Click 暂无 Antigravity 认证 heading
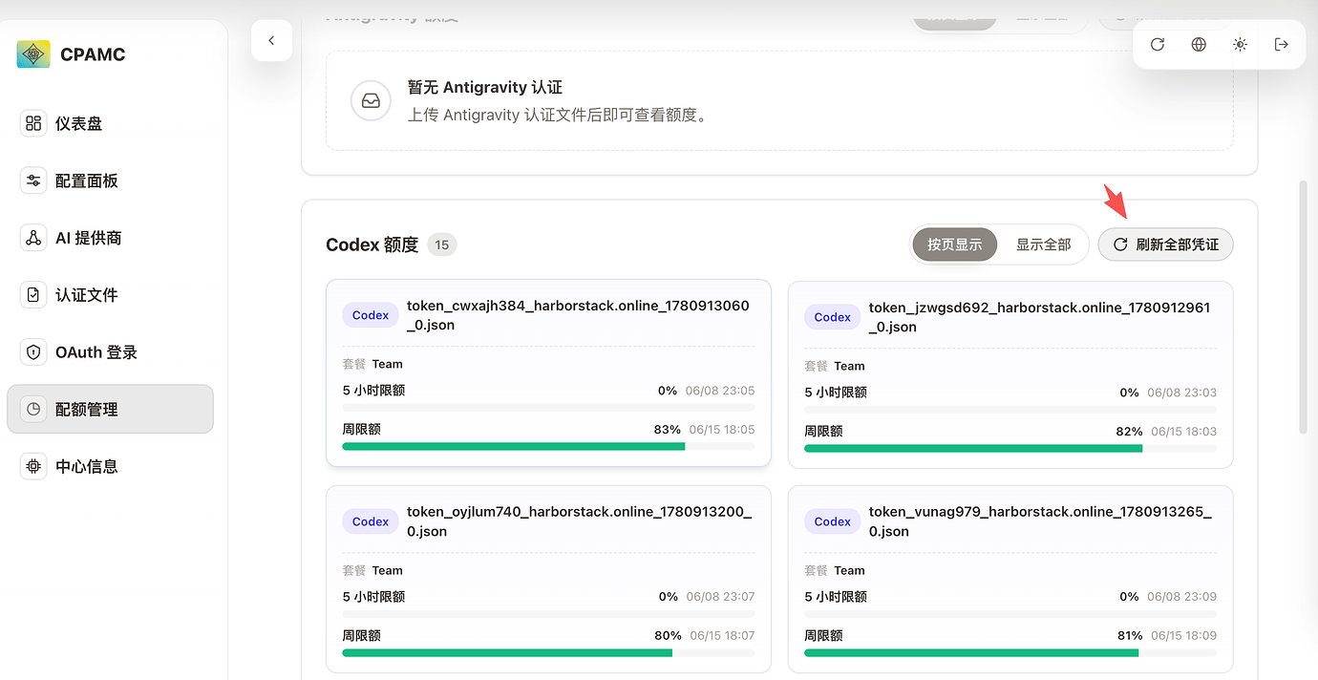This screenshot has width=1318, height=680. click(x=485, y=88)
